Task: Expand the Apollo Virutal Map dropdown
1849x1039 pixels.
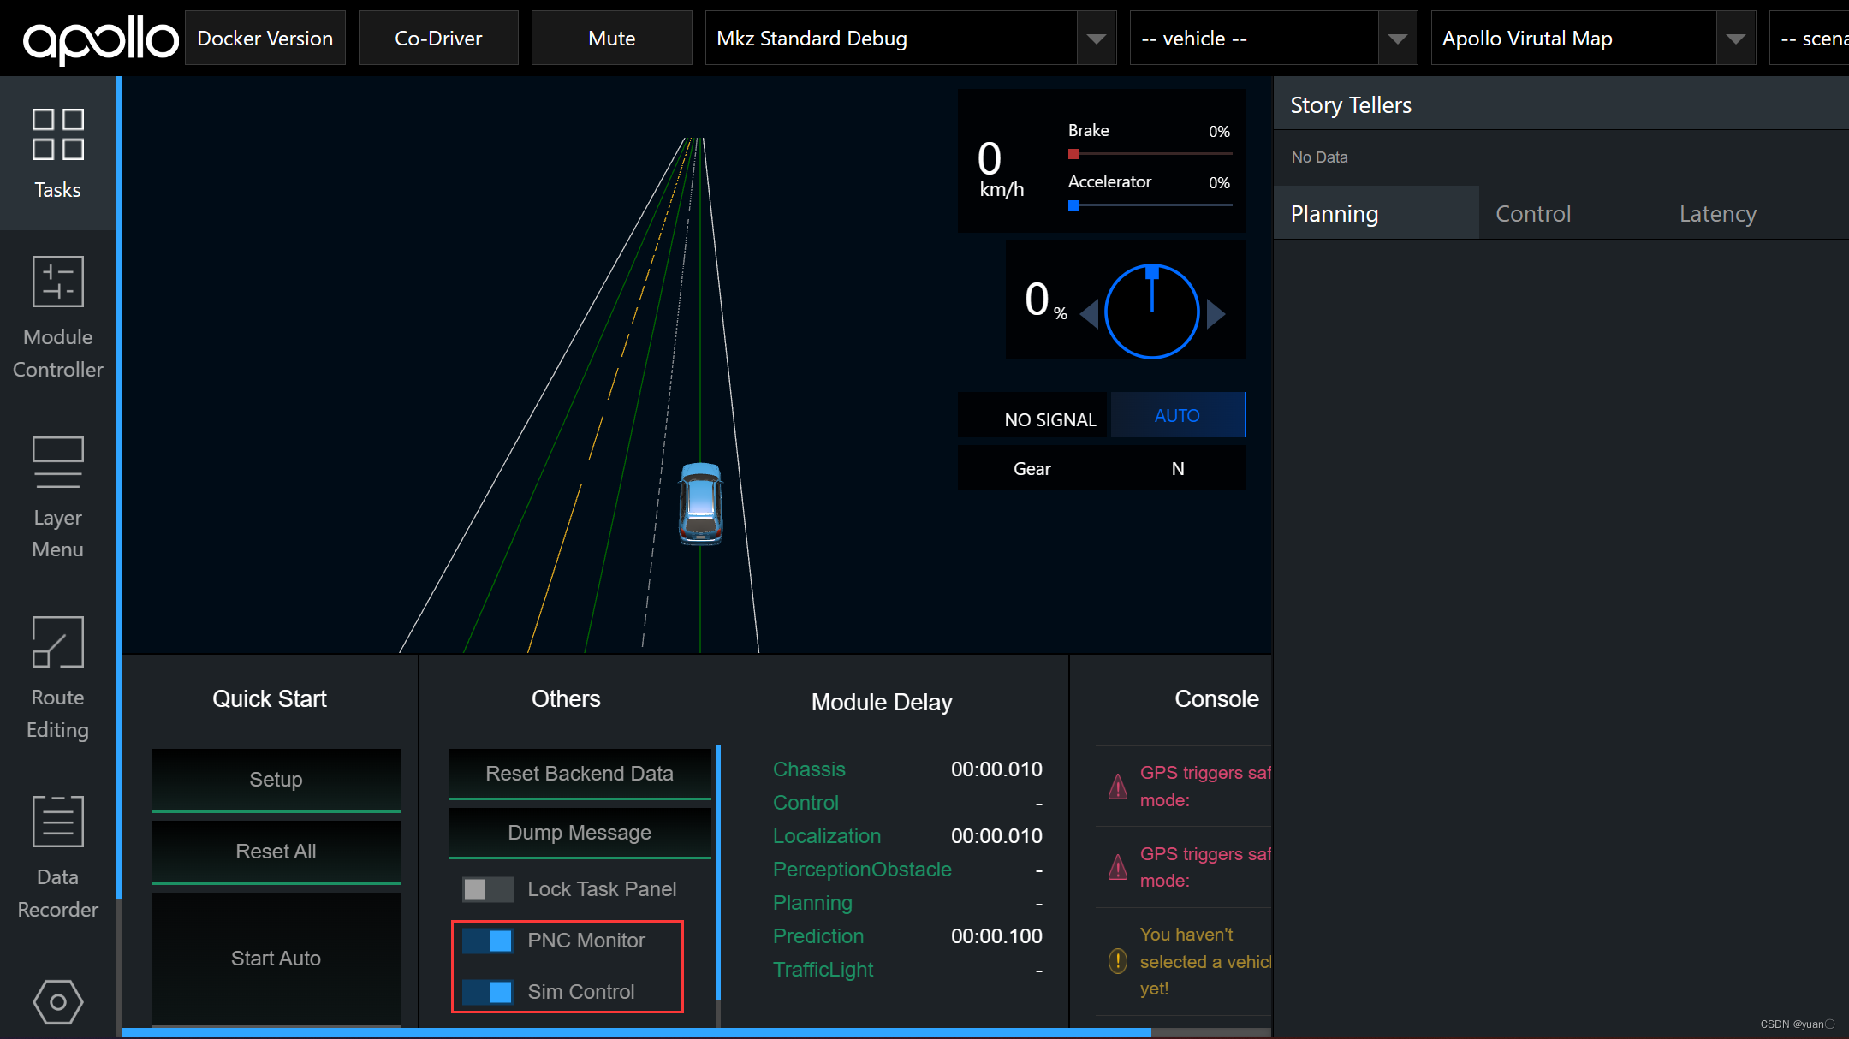Action: click(1735, 39)
